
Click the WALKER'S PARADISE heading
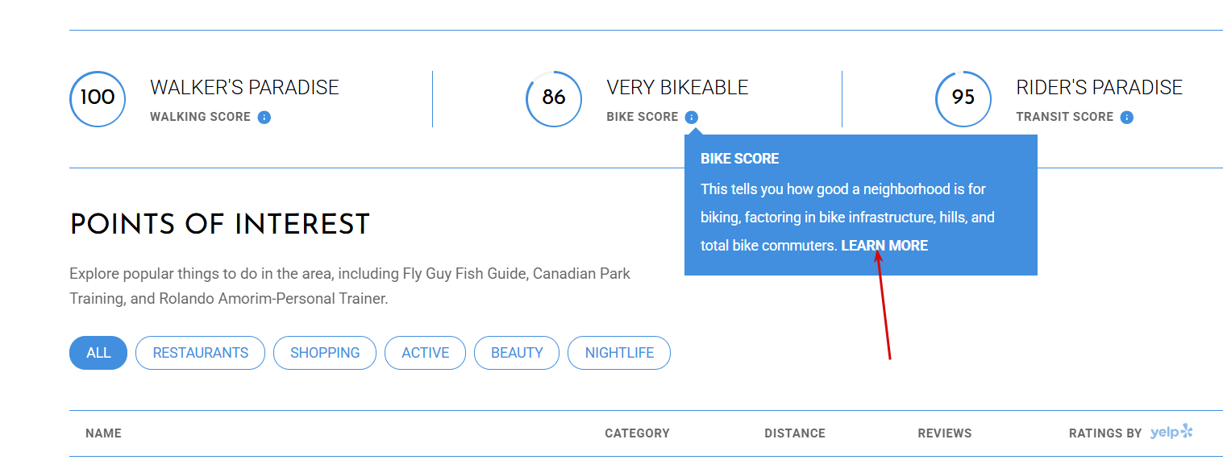244,87
